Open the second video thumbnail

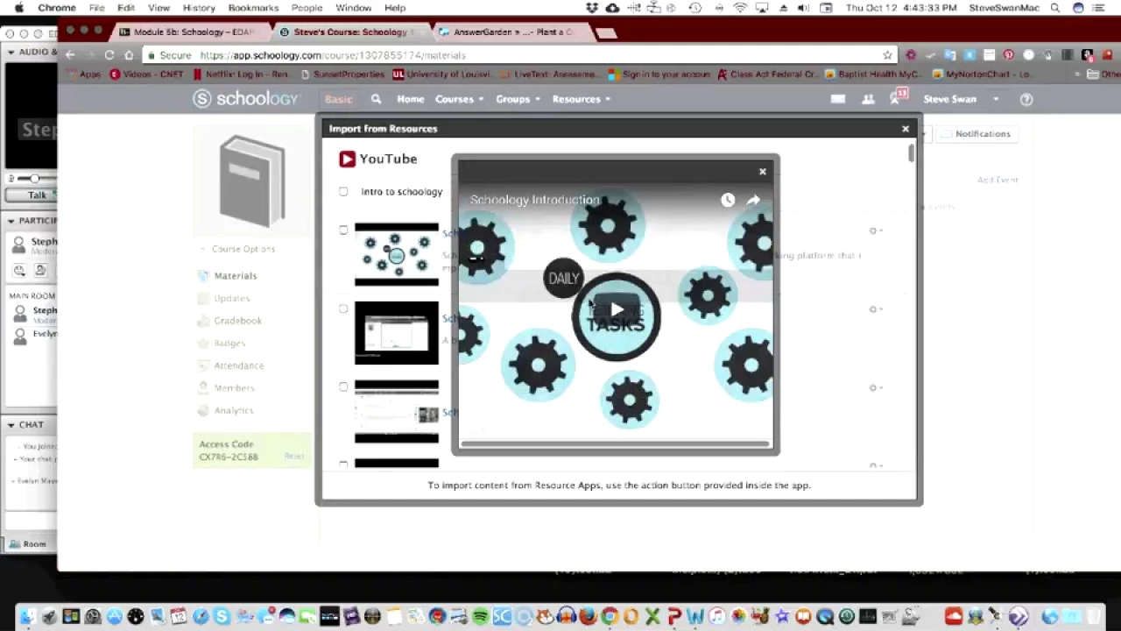[x=397, y=333]
